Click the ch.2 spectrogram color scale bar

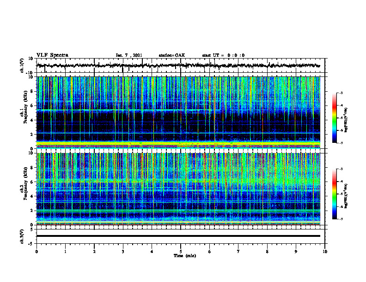click(x=334, y=194)
